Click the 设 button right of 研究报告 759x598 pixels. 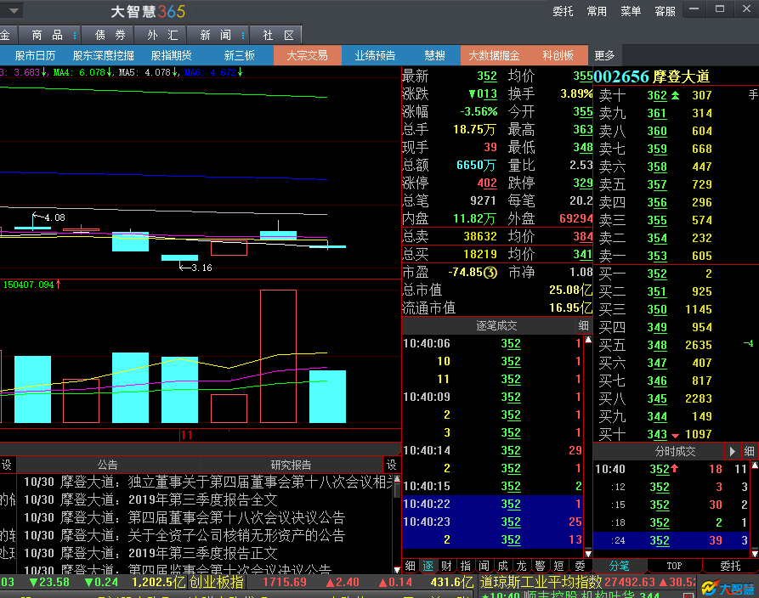[x=391, y=465]
